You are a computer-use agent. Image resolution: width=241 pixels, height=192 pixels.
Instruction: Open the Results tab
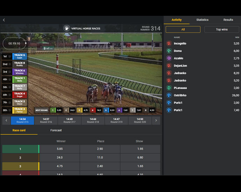tap(228, 20)
